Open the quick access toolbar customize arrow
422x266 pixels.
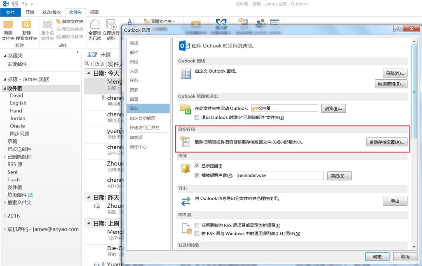click(x=32, y=4)
